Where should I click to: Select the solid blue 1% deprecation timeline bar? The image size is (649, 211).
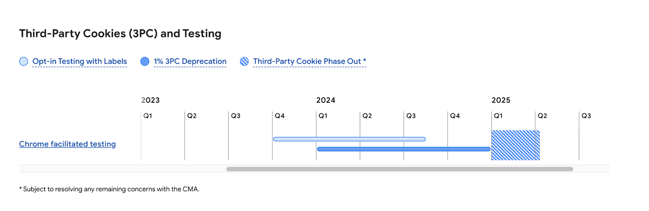pyautogui.click(x=404, y=149)
